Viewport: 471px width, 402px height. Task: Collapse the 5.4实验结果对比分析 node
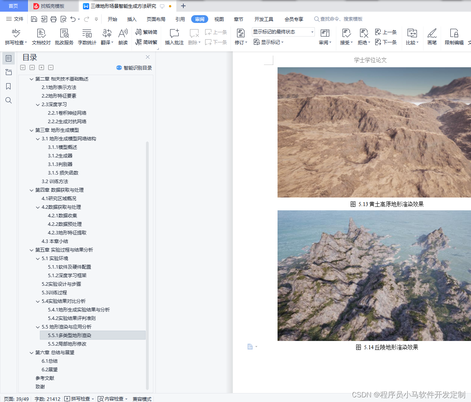pos(38,301)
